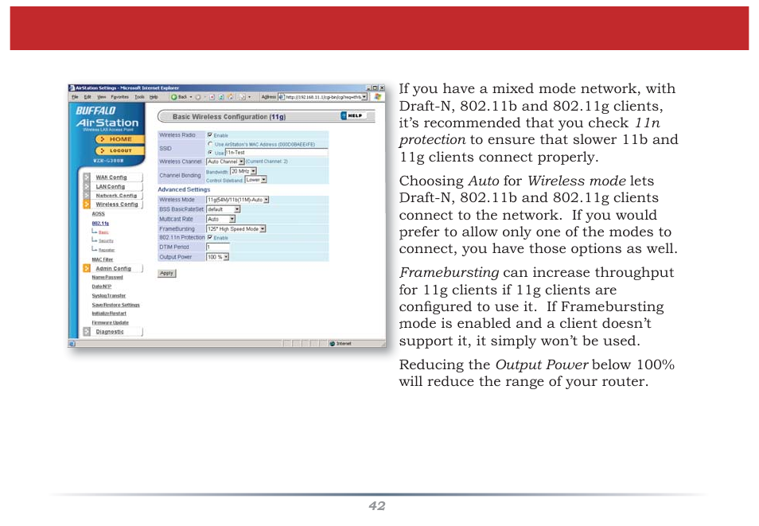Click the Windows flag logo in toolbar
The width and height of the screenshot is (759, 526).
pos(378,97)
